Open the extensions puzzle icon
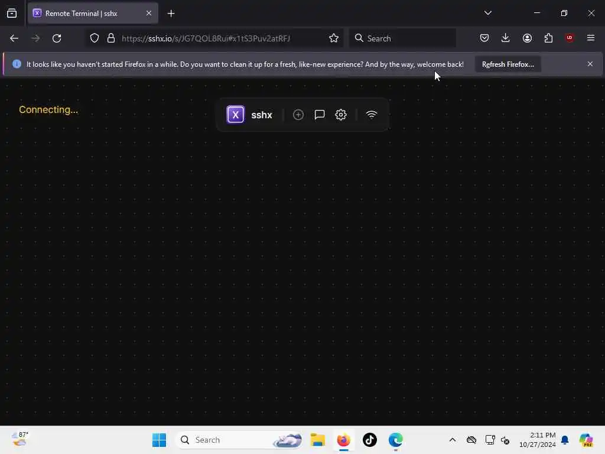 coord(548,38)
